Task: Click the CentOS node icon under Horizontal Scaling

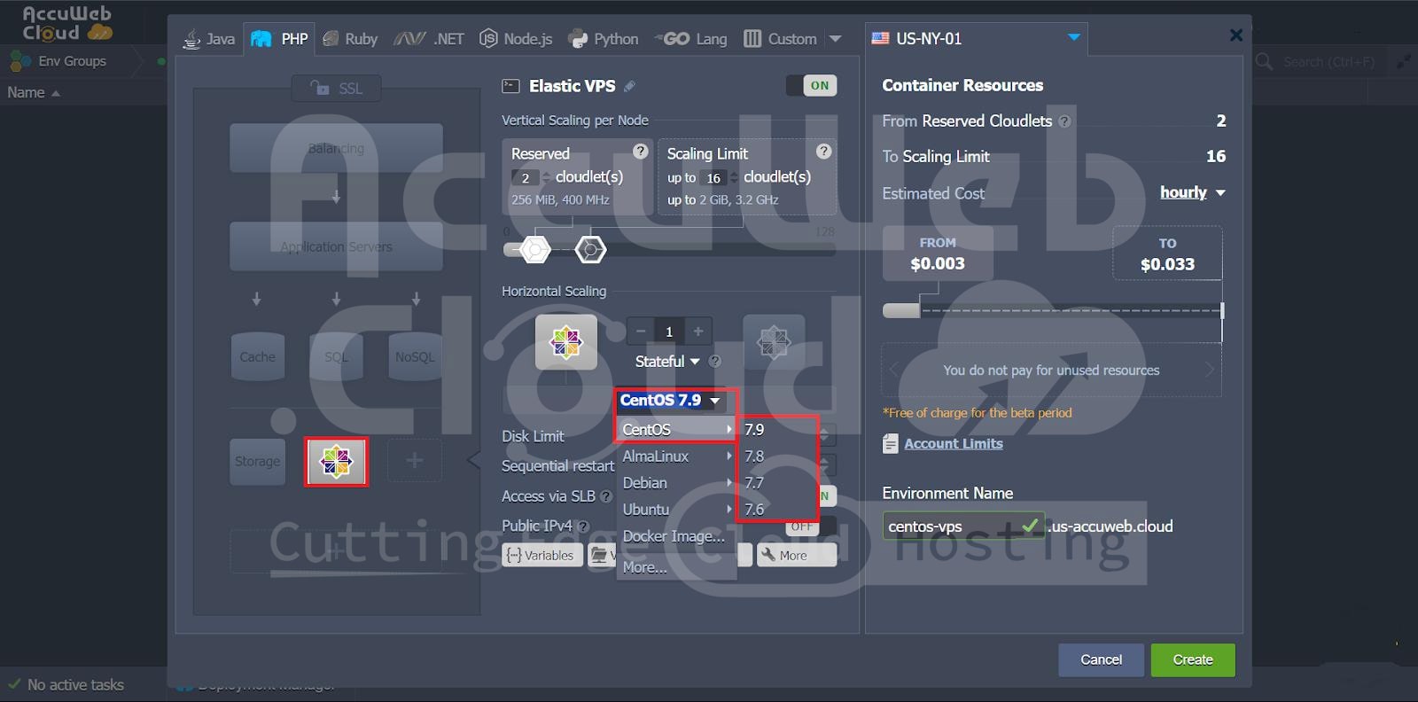Action: [565, 342]
